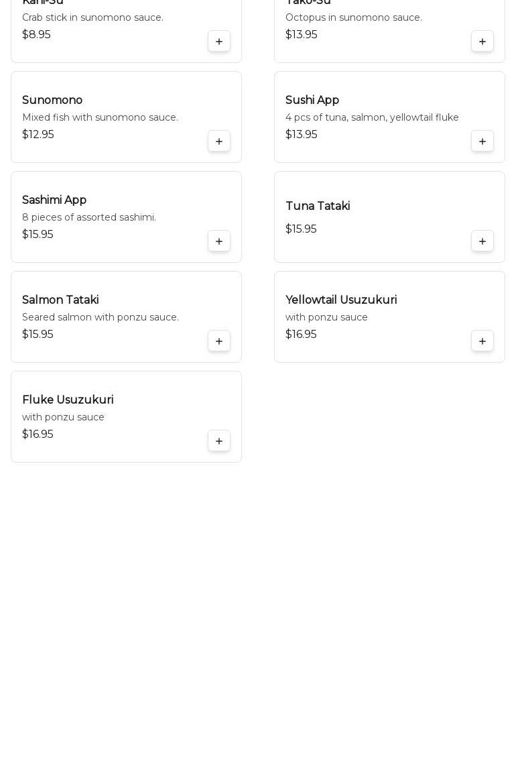This screenshot has width=516, height=757.
Task: Select the Sushi App item name
Action: click(x=312, y=101)
